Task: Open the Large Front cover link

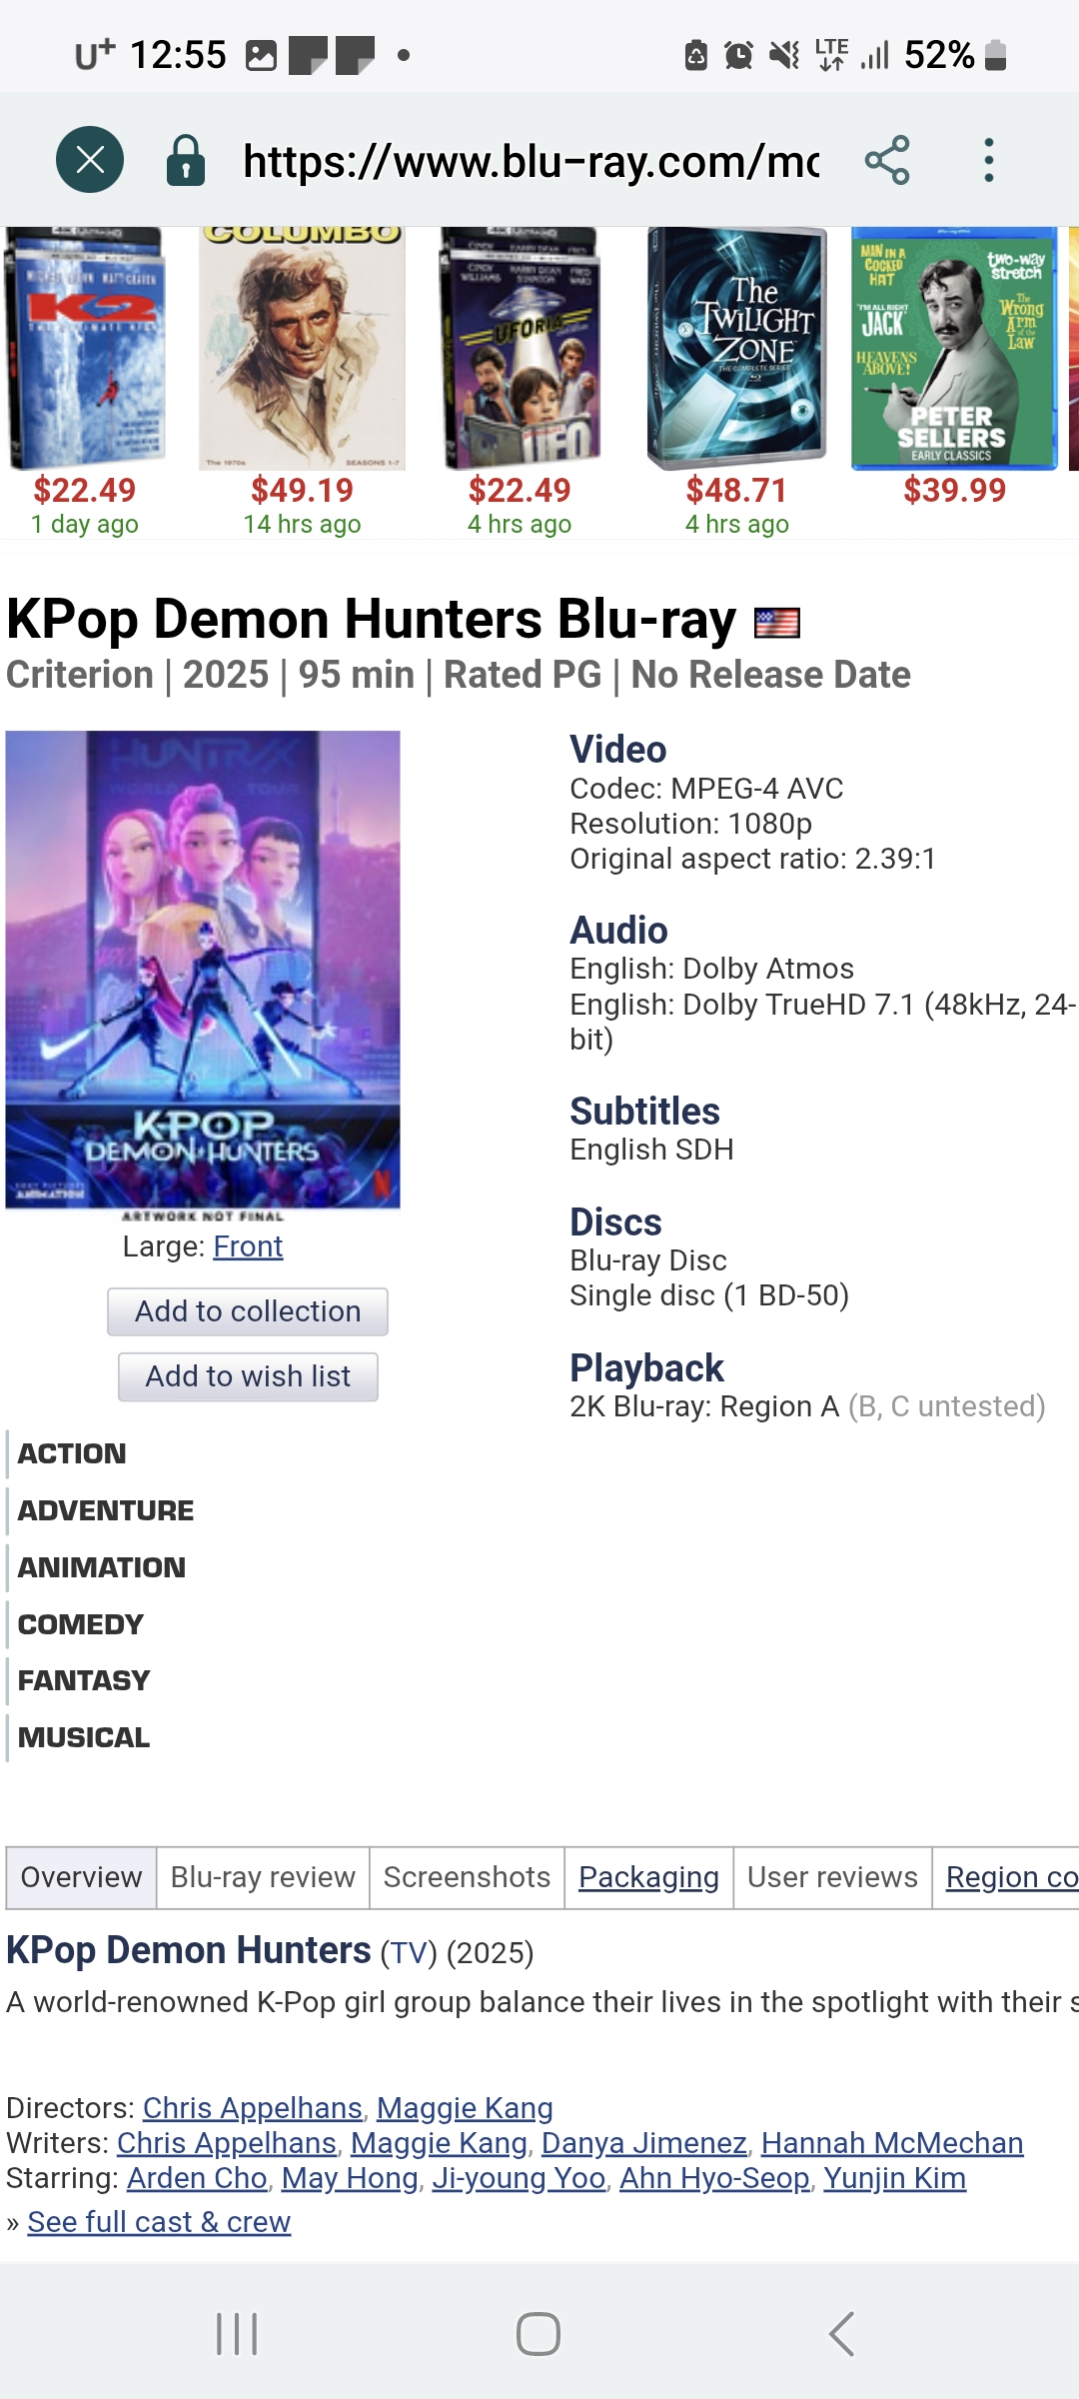Action: [x=248, y=1246]
